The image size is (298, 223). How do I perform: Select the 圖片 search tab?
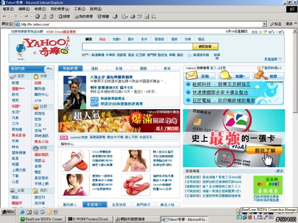131,39
